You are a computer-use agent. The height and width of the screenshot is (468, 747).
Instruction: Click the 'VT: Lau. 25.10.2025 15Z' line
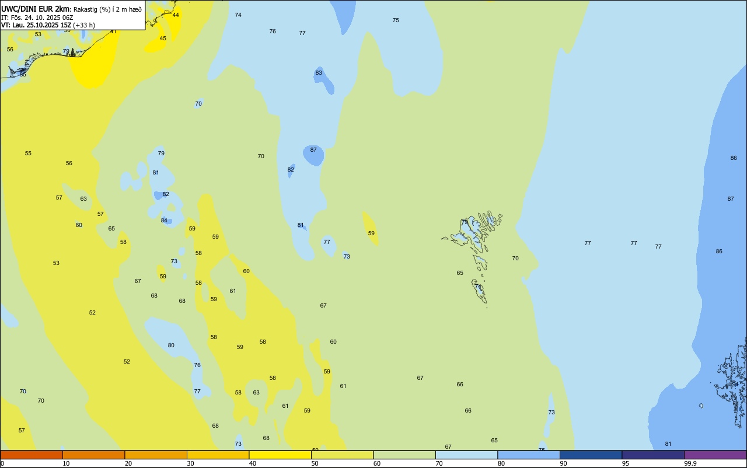[36, 25]
